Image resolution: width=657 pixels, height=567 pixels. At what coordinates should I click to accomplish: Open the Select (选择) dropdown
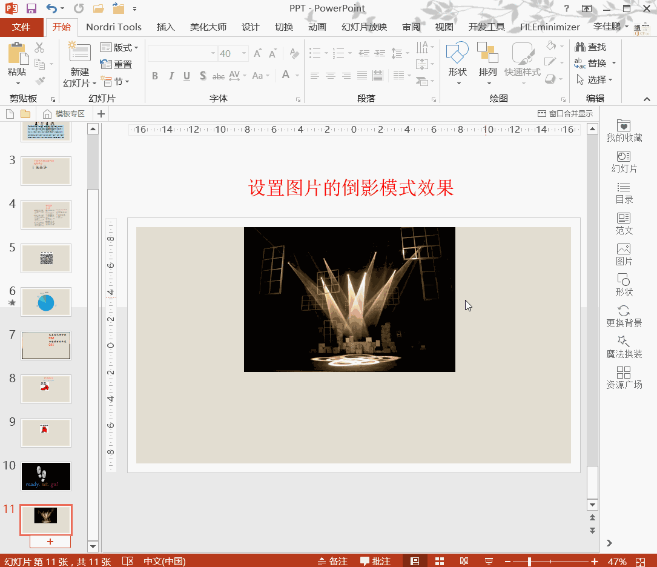pos(594,79)
